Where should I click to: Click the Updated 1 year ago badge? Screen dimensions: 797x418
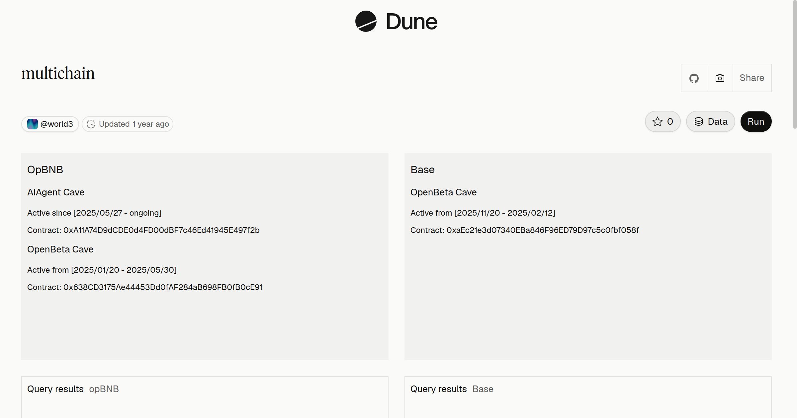tap(128, 124)
